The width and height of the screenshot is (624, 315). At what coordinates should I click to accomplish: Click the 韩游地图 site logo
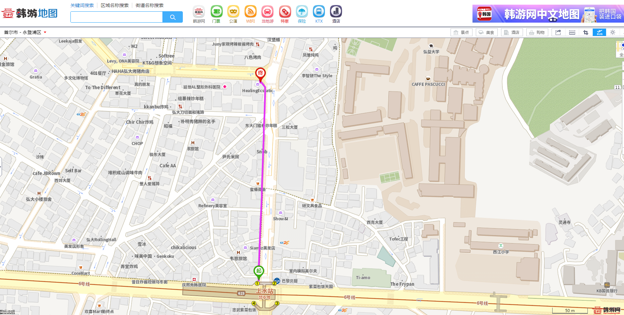point(30,14)
